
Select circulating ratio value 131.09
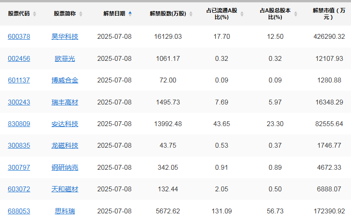[x=222, y=211]
